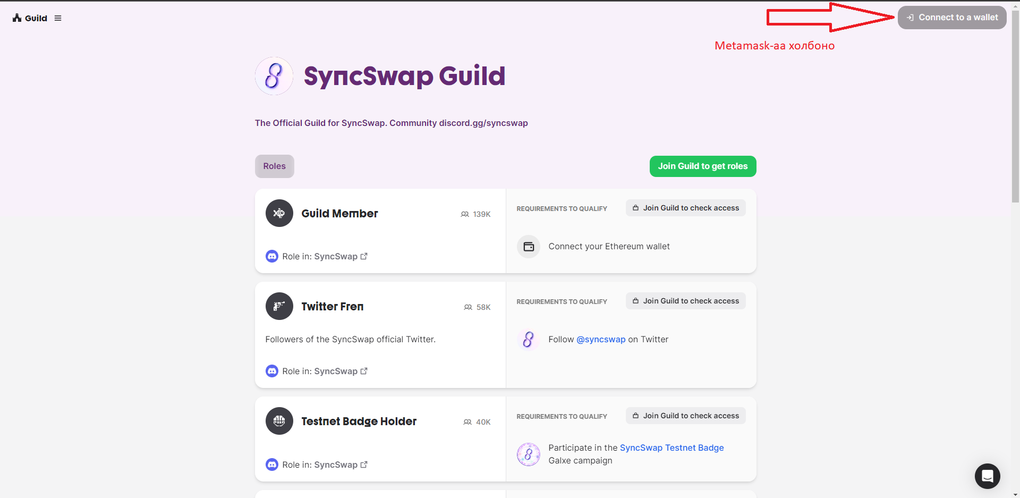Click the Guild logo in the top-left corner
Viewport: 1020px width, 498px height.
[30, 18]
